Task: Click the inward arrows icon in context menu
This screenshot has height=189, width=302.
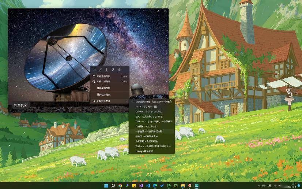Action: [x=100, y=70]
